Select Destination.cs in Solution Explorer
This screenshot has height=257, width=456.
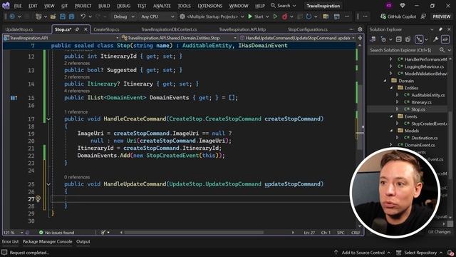coord(425,138)
